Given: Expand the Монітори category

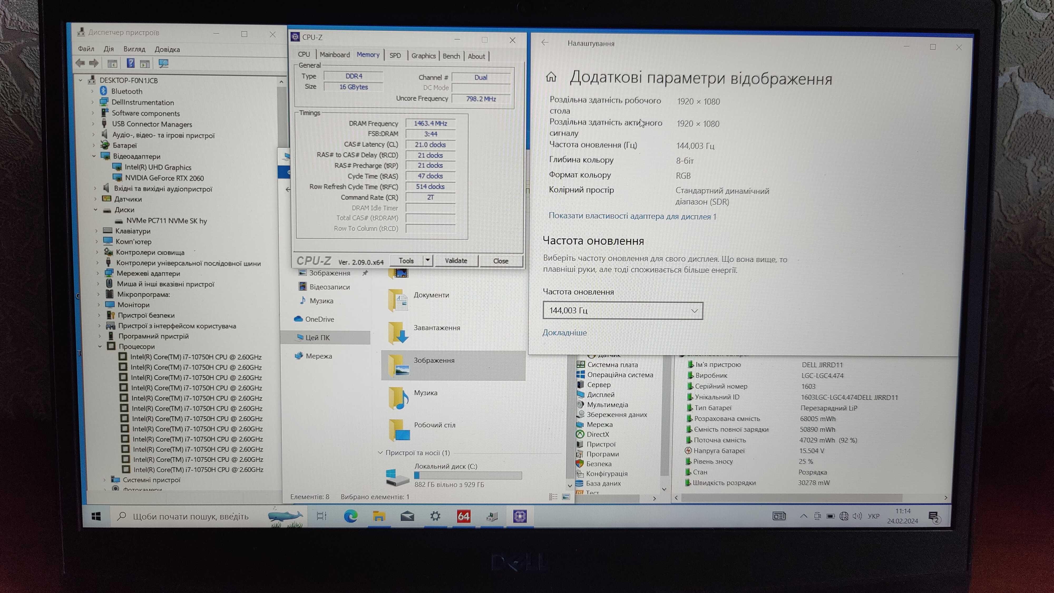Looking at the screenshot, I should (x=99, y=304).
